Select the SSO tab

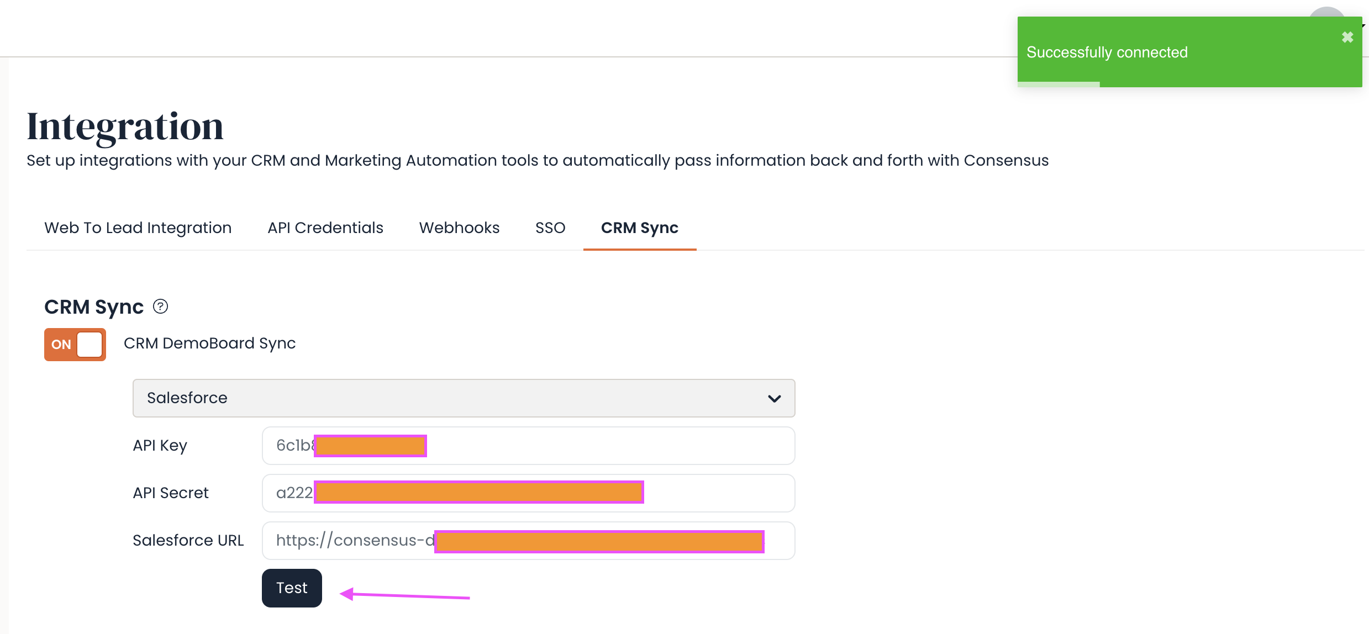coord(549,228)
